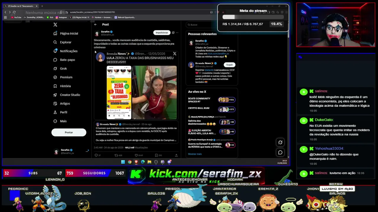Open the Premium badge icon

tap(55, 77)
